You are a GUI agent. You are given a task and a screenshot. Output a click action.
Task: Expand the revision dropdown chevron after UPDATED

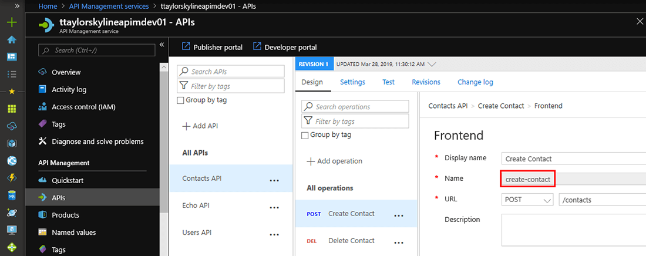432,65
